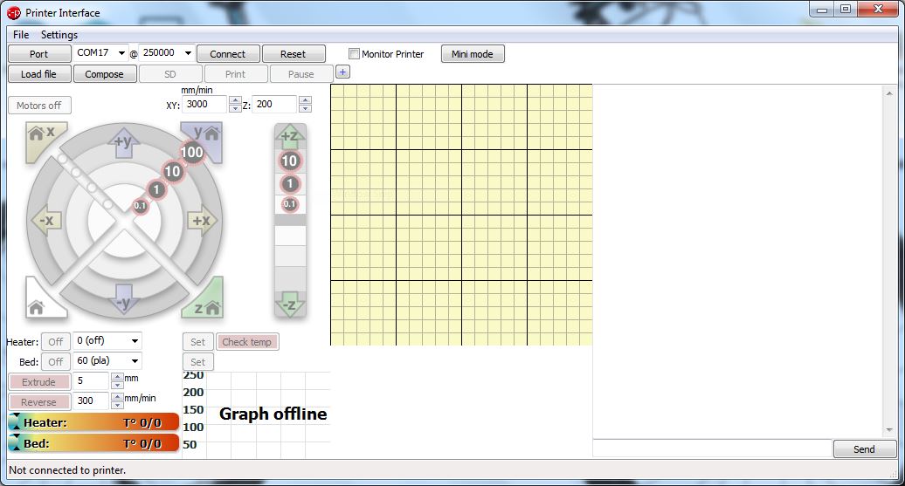This screenshot has width=905, height=486.
Task: Open the 250000 baud rate dropdown
Action: 188,53
